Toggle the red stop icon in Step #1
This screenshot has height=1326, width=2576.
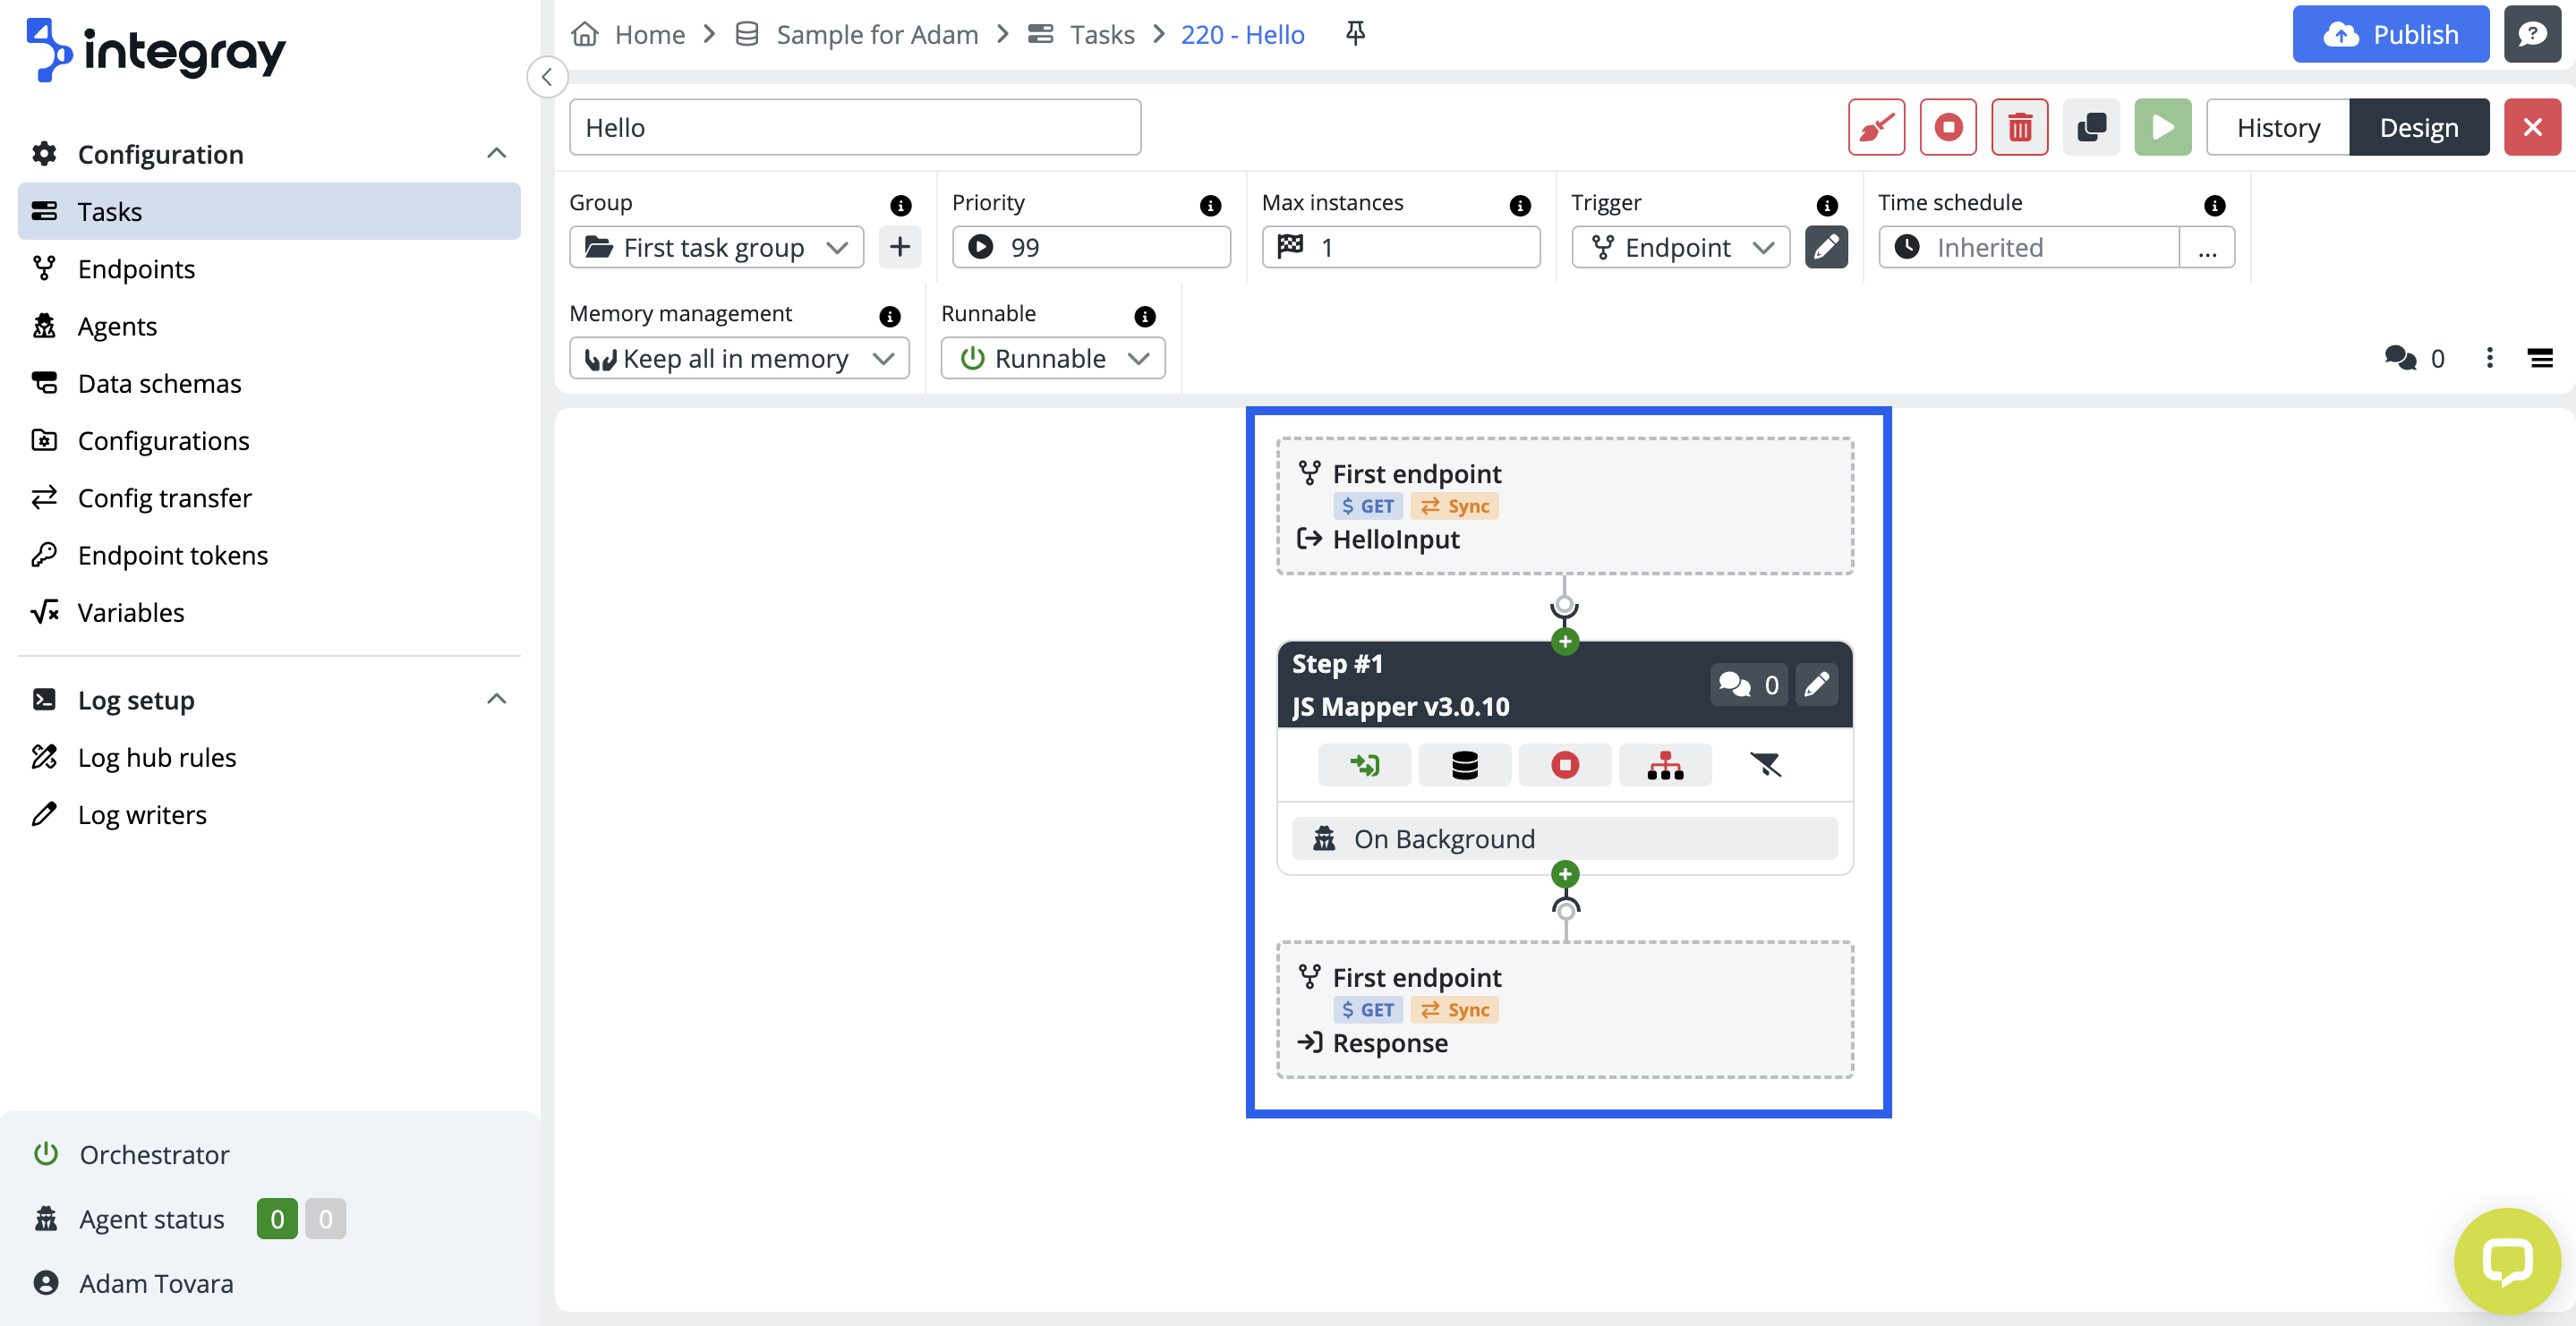click(x=1564, y=765)
